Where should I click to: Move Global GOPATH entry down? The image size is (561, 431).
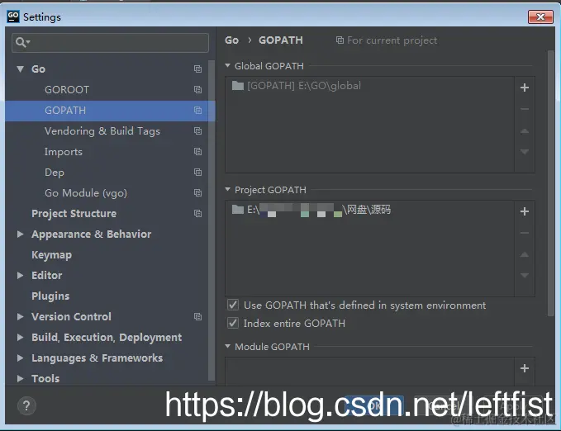[x=525, y=152]
